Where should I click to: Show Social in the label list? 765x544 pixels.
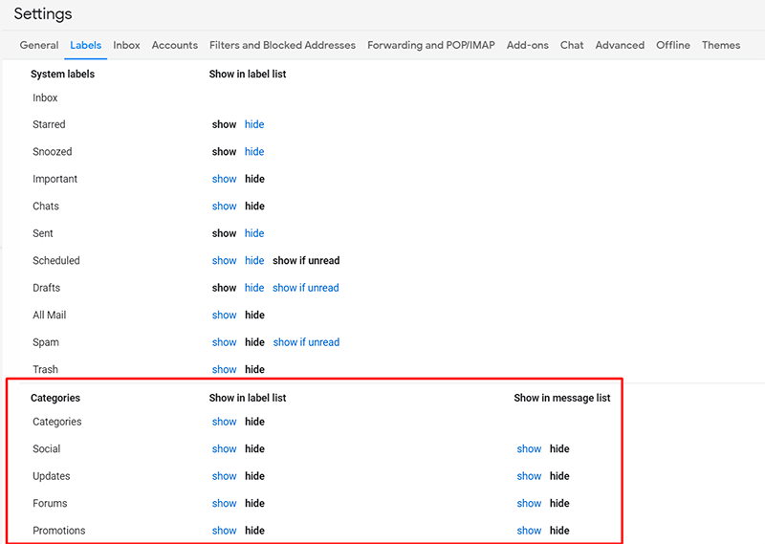click(224, 448)
